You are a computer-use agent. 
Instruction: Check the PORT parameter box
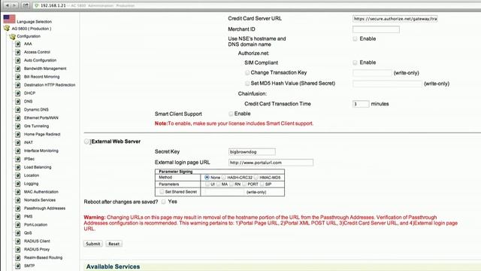(x=244, y=184)
